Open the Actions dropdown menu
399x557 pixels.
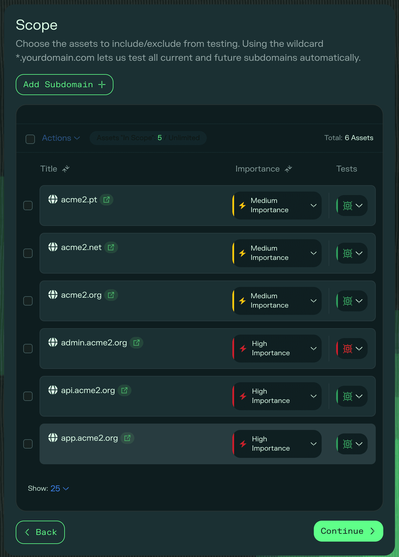61,138
